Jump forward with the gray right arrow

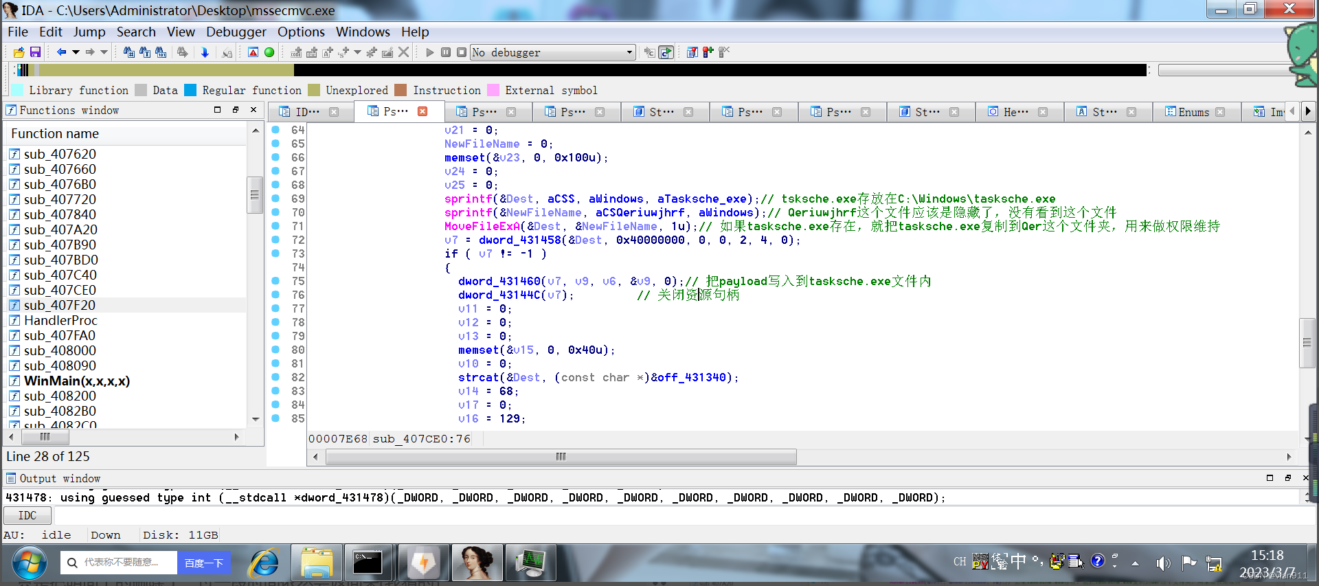coord(90,52)
